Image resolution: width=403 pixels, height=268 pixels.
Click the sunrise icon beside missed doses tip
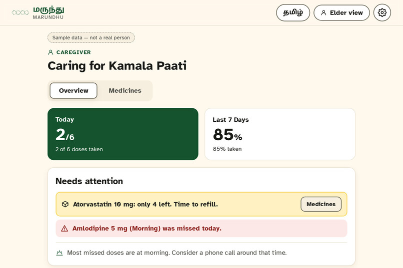(59, 253)
